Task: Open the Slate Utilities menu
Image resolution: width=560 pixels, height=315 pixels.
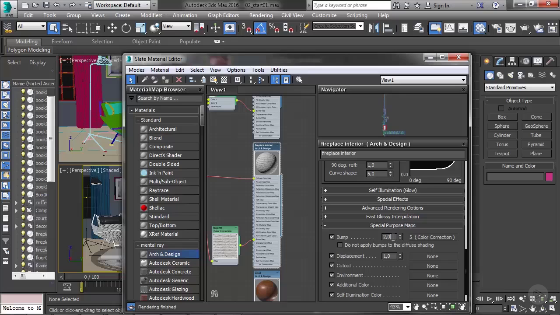Action: click(279, 70)
